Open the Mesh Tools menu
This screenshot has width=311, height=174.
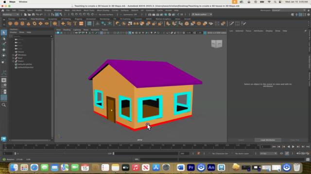click(x=89, y=10)
